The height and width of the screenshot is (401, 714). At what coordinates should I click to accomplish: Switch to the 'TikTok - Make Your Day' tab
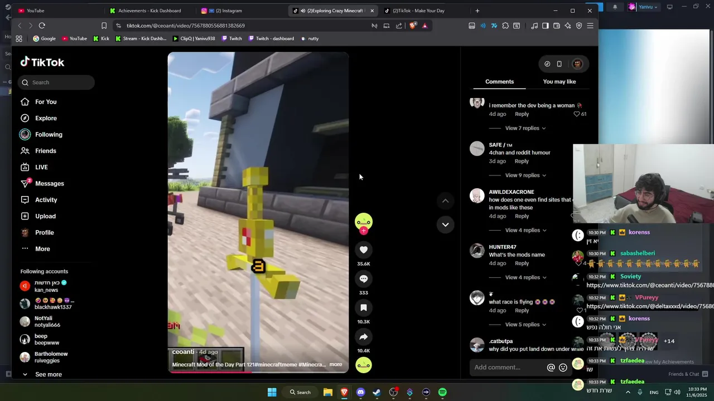pos(418,11)
